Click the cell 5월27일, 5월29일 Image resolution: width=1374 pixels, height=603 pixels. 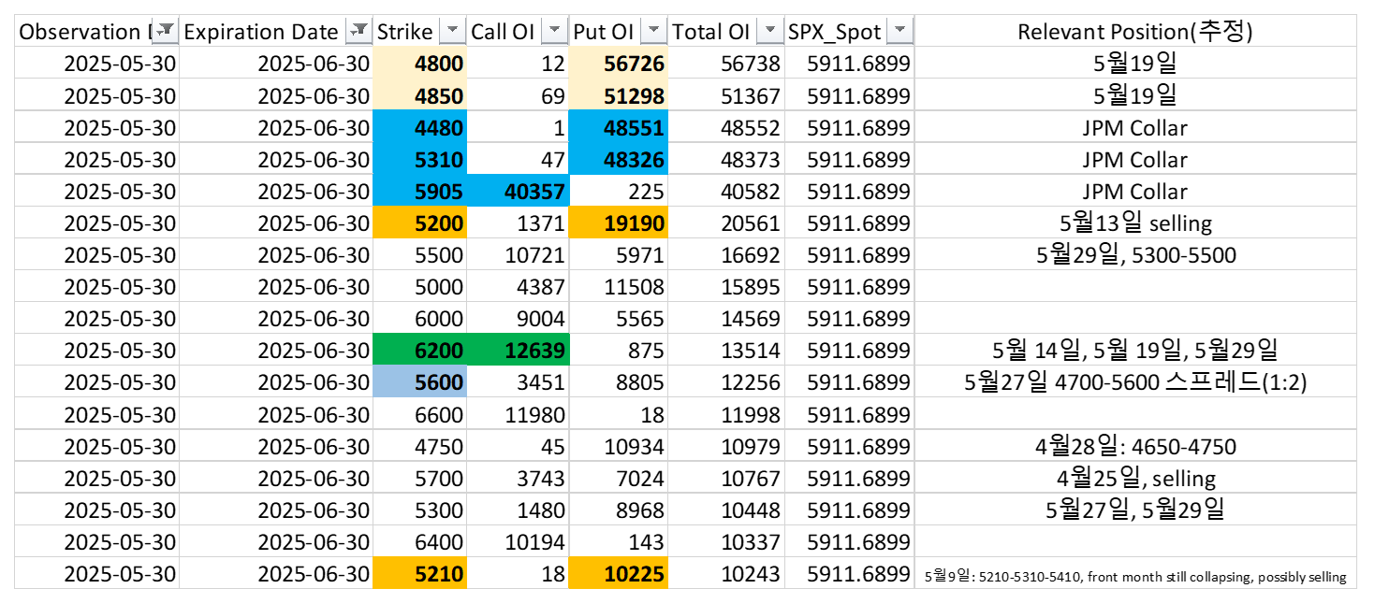click(x=1135, y=509)
